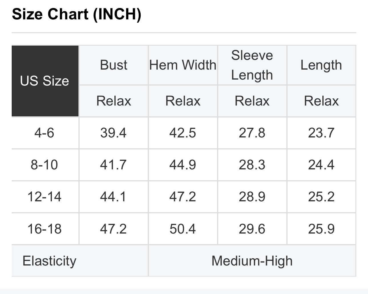Viewport: 368px width, 294px height.
Task: Click the Bust column header
Action: pyautogui.click(x=114, y=65)
